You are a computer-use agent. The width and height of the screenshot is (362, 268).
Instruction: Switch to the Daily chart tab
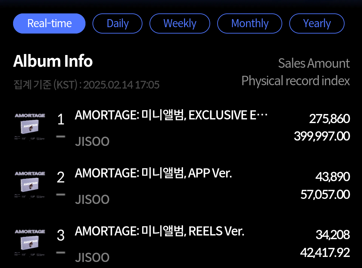point(117,23)
